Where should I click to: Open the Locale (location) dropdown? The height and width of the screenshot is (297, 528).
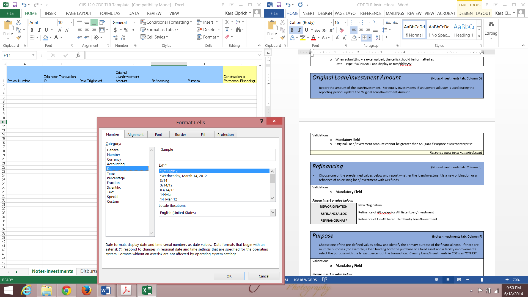point(272,212)
